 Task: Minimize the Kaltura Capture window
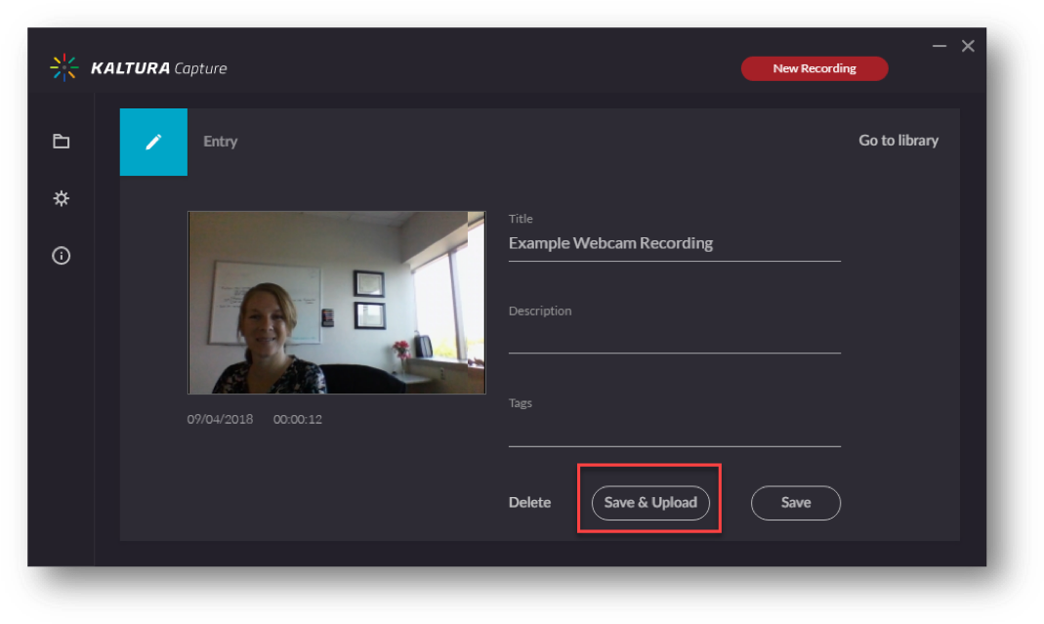939,46
